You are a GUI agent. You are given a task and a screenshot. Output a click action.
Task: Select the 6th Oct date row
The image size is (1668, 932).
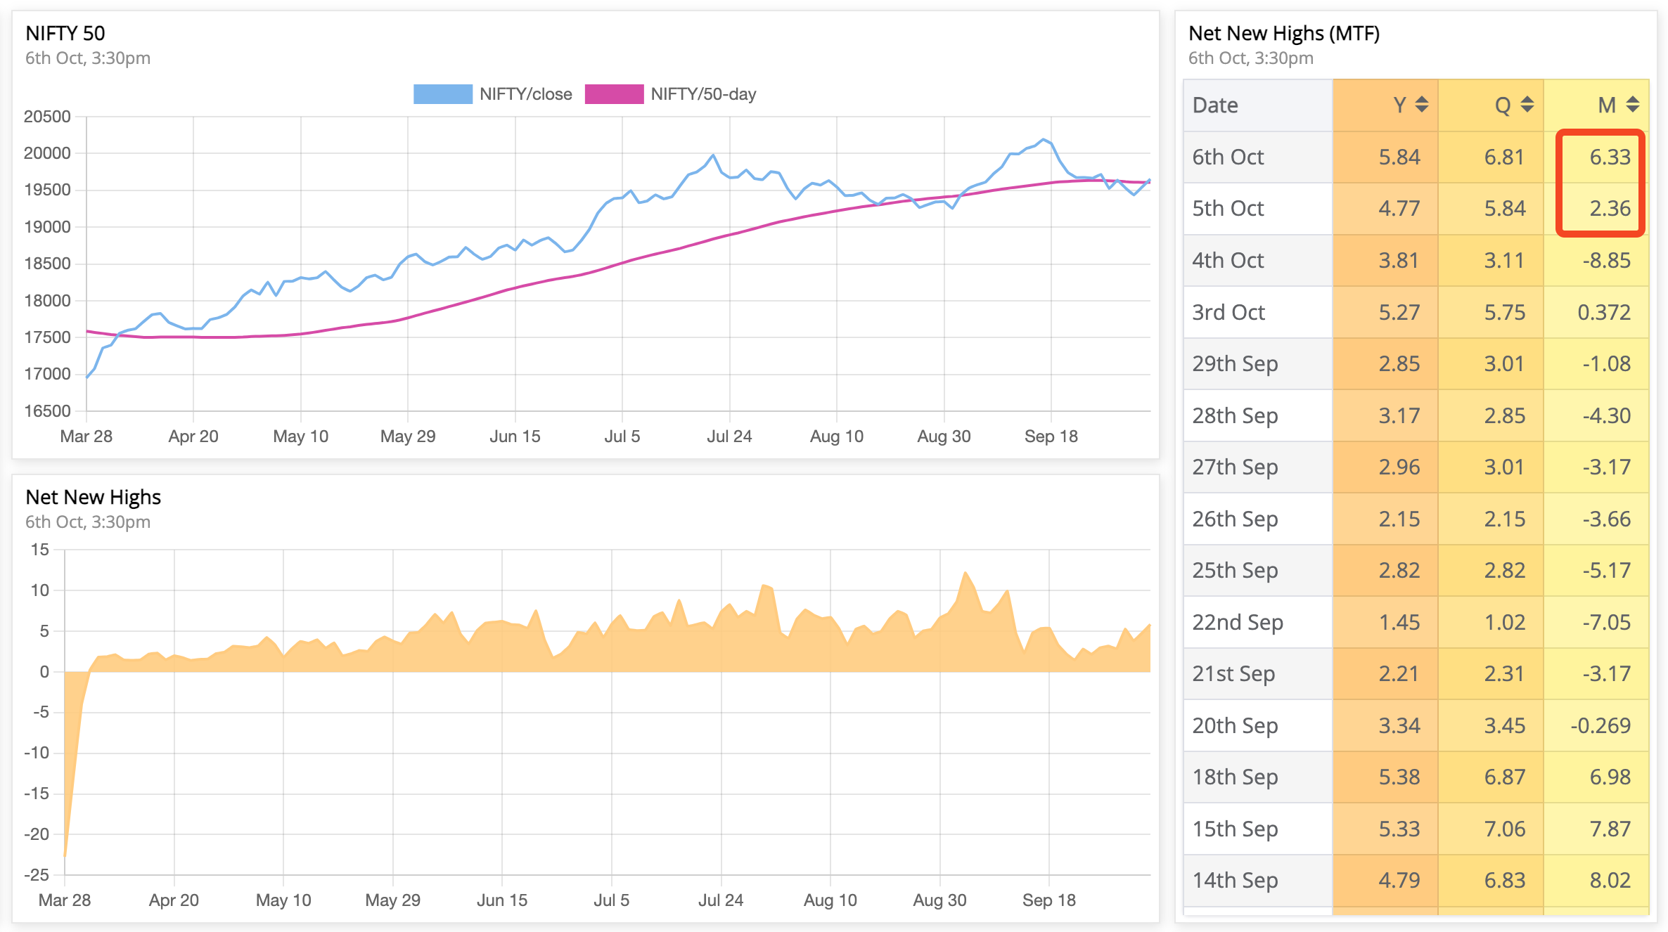pyautogui.click(x=1416, y=157)
